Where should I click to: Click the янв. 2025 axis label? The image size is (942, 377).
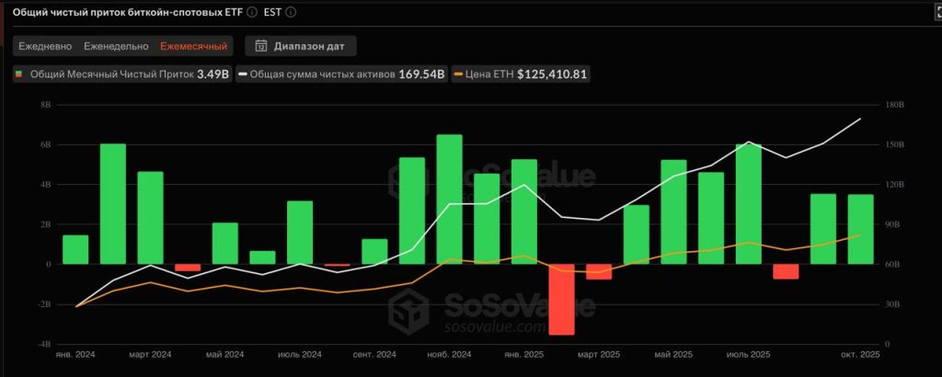coord(523,355)
